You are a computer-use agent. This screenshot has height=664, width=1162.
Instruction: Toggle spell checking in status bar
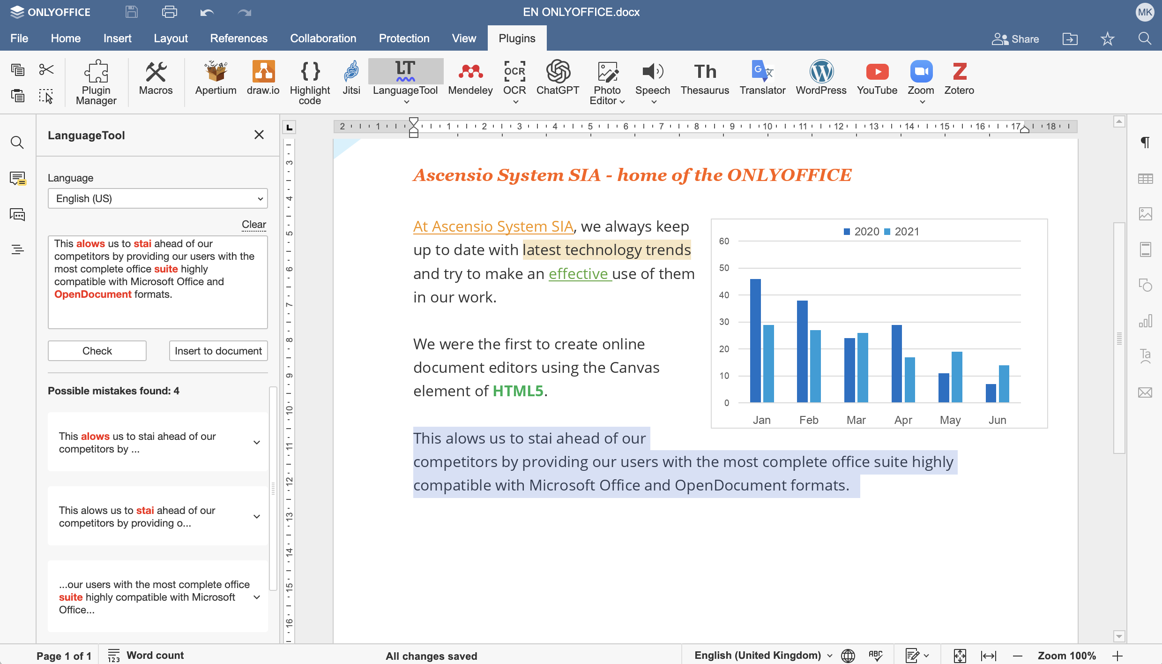click(x=875, y=656)
